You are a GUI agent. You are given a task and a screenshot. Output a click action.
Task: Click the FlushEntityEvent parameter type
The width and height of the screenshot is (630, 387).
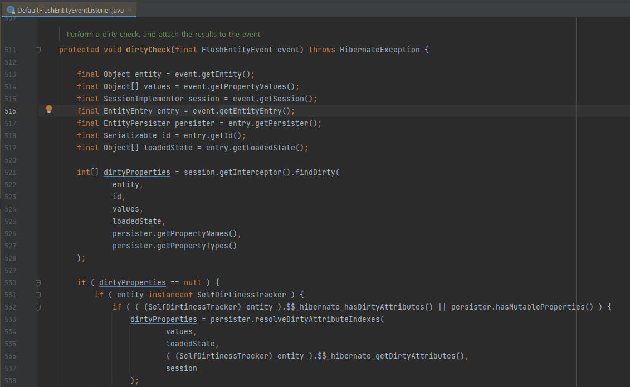[x=237, y=50]
